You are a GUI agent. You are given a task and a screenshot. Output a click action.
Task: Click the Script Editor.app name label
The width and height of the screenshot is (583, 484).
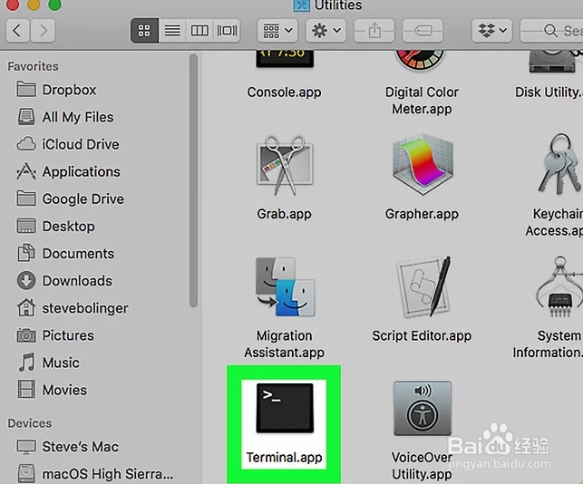point(422,335)
